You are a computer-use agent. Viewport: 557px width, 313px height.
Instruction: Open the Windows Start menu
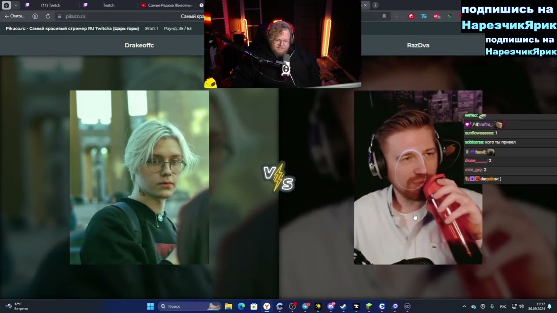point(150,306)
